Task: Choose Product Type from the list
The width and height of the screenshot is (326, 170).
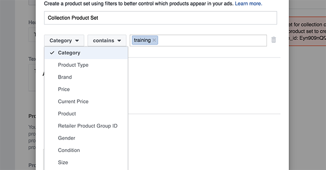Action: [86, 65]
